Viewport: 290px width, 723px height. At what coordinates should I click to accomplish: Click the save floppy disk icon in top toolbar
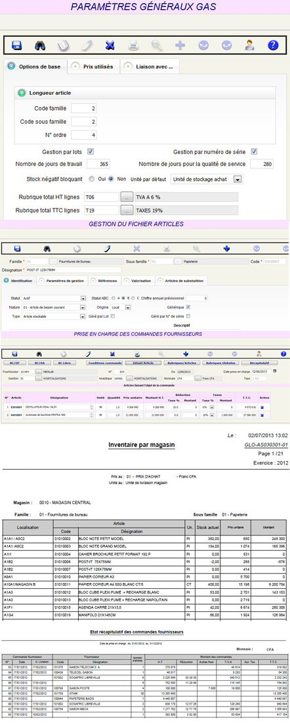17,45
